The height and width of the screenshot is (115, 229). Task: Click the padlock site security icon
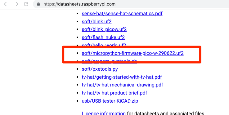pyautogui.click(x=38, y=4)
